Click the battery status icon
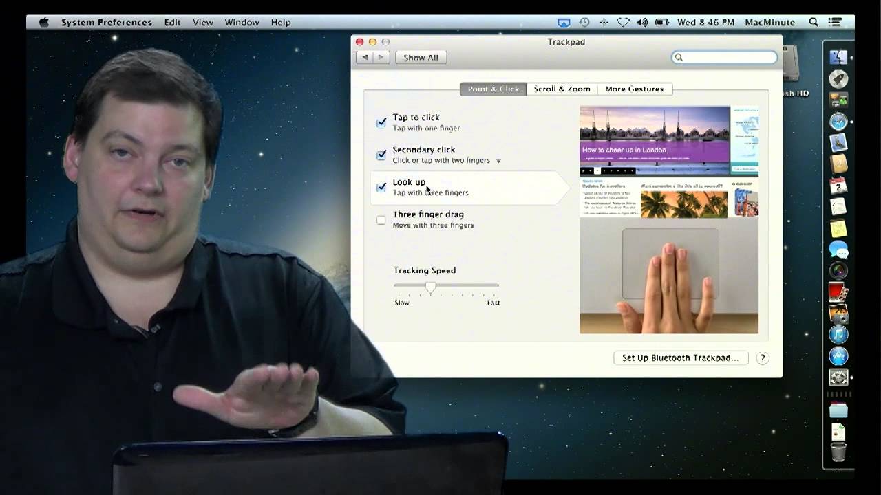Screen dimensions: 881x495 coord(661,22)
